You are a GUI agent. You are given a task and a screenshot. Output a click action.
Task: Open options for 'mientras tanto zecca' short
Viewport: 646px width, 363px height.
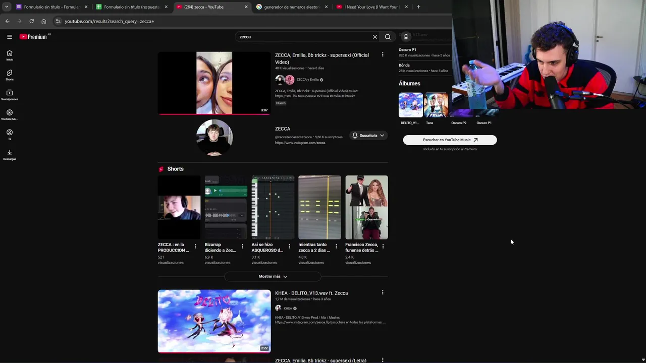coord(336,247)
